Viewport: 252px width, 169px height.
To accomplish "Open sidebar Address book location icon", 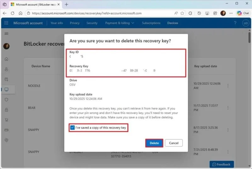I will [6, 140].
